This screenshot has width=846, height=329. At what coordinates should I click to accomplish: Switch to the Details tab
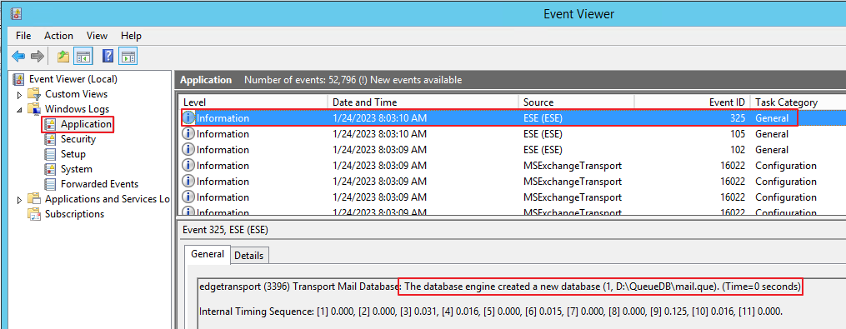click(250, 256)
